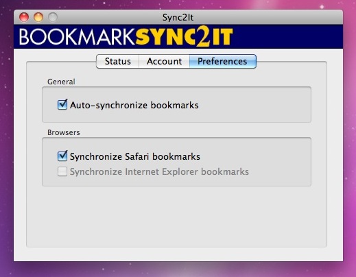Click the Browsers section heading
This screenshot has width=356, height=277.
(64, 132)
